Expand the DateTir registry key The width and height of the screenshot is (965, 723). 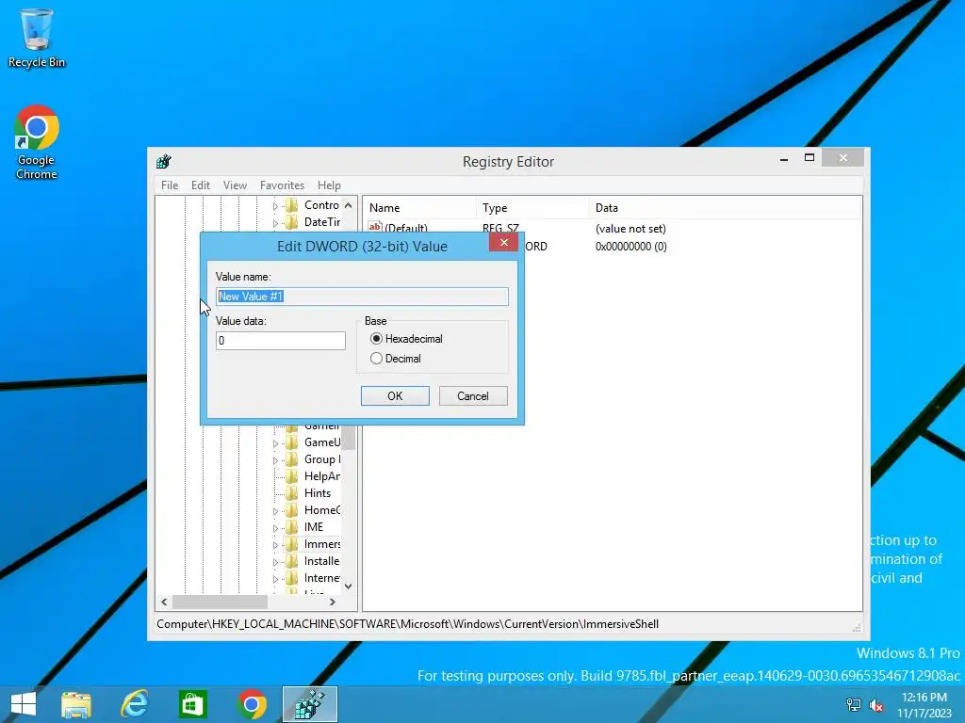275,222
